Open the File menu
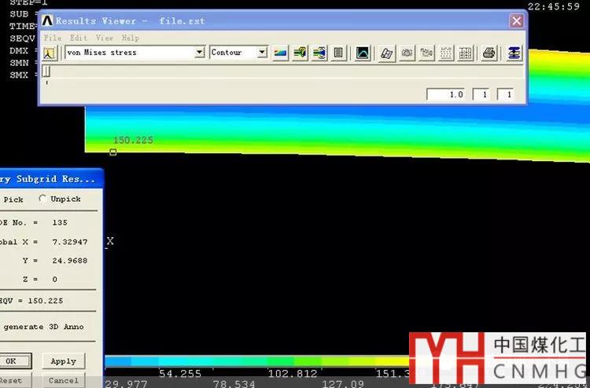The image size is (590, 388). tap(53, 37)
